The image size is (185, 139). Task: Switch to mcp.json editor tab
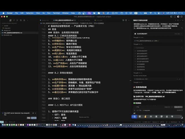[98, 20]
